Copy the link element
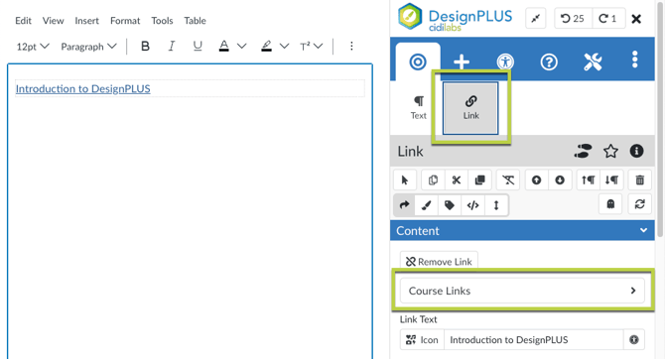 tap(433, 180)
